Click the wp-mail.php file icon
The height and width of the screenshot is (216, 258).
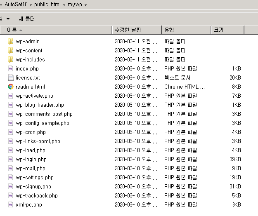pyautogui.click(x=11, y=168)
